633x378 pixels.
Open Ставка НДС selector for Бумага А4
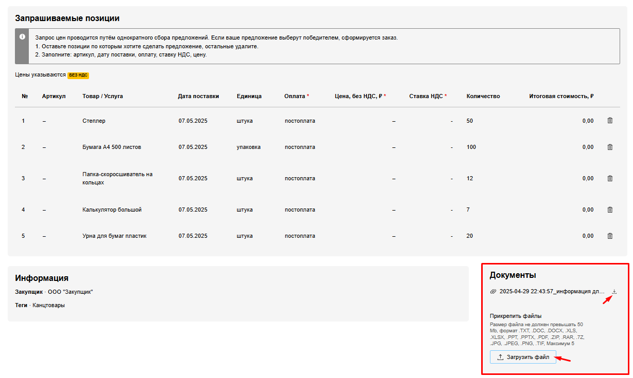click(x=451, y=147)
